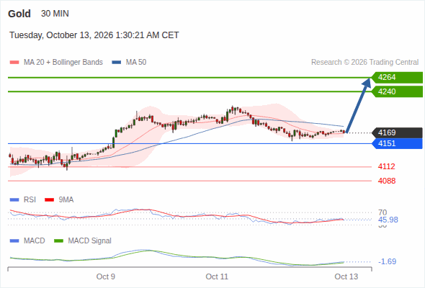Click the 9MA red legend swatch
The height and width of the screenshot is (288, 425).
pyautogui.click(x=49, y=200)
